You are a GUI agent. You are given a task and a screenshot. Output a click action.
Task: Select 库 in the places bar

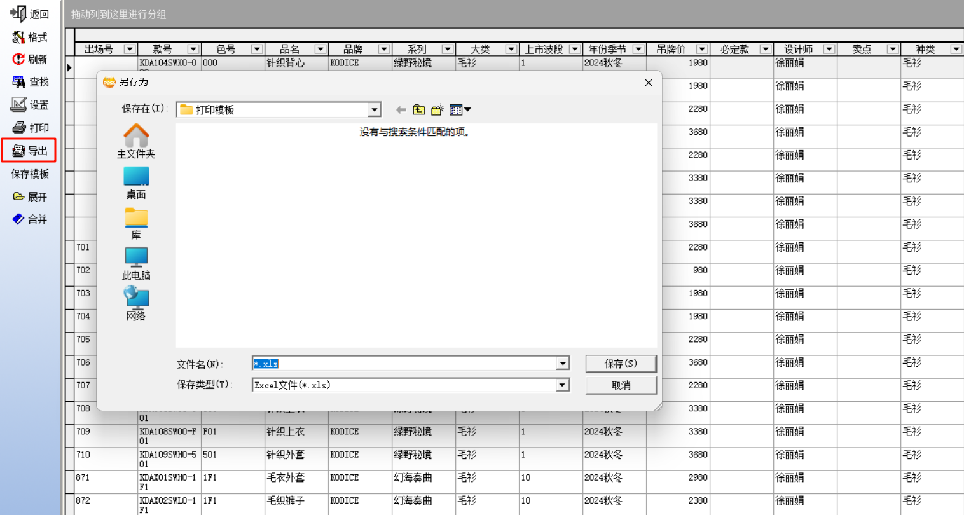pyautogui.click(x=136, y=224)
